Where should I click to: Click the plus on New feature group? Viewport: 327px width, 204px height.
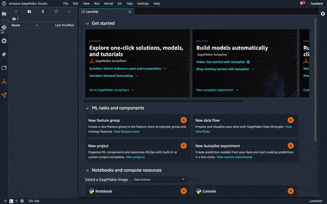click(184, 120)
